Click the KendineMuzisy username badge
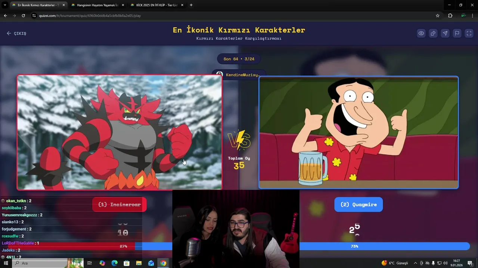 (x=239, y=74)
